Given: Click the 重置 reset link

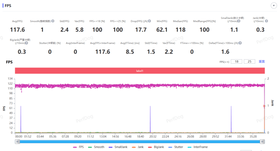Looking at the screenshot, I should click(x=261, y=62).
